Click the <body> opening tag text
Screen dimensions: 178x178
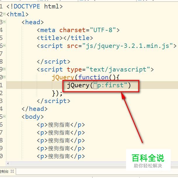(x=33, y=117)
